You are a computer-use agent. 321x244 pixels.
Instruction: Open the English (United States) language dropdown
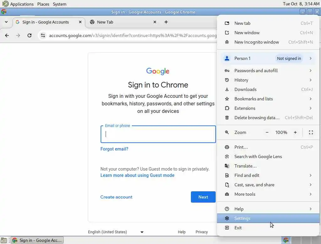coord(116,232)
